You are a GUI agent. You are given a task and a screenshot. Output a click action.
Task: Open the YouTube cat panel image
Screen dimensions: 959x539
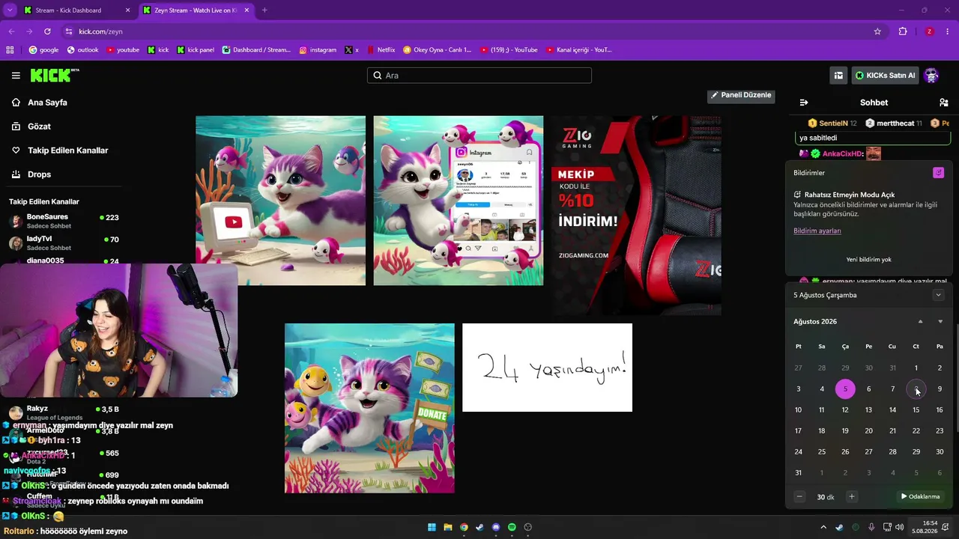point(281,201)
